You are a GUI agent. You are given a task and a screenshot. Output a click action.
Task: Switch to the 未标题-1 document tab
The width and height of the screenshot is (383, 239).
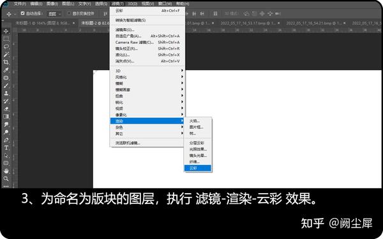(43, 23)
